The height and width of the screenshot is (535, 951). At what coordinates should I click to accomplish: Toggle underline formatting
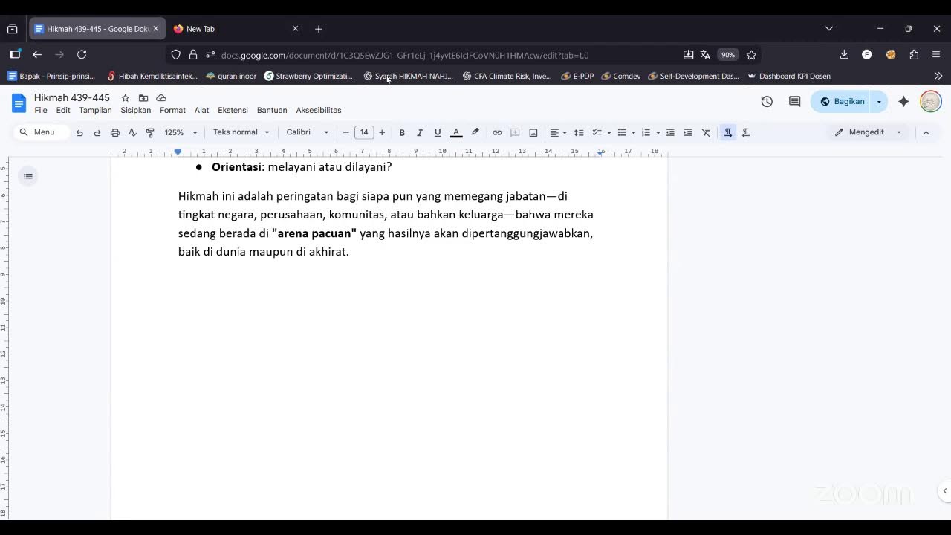click(x=438, y=132)
